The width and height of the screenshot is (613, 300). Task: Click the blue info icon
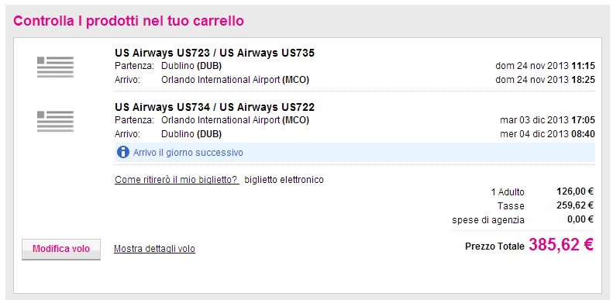[x=122, y=152]
